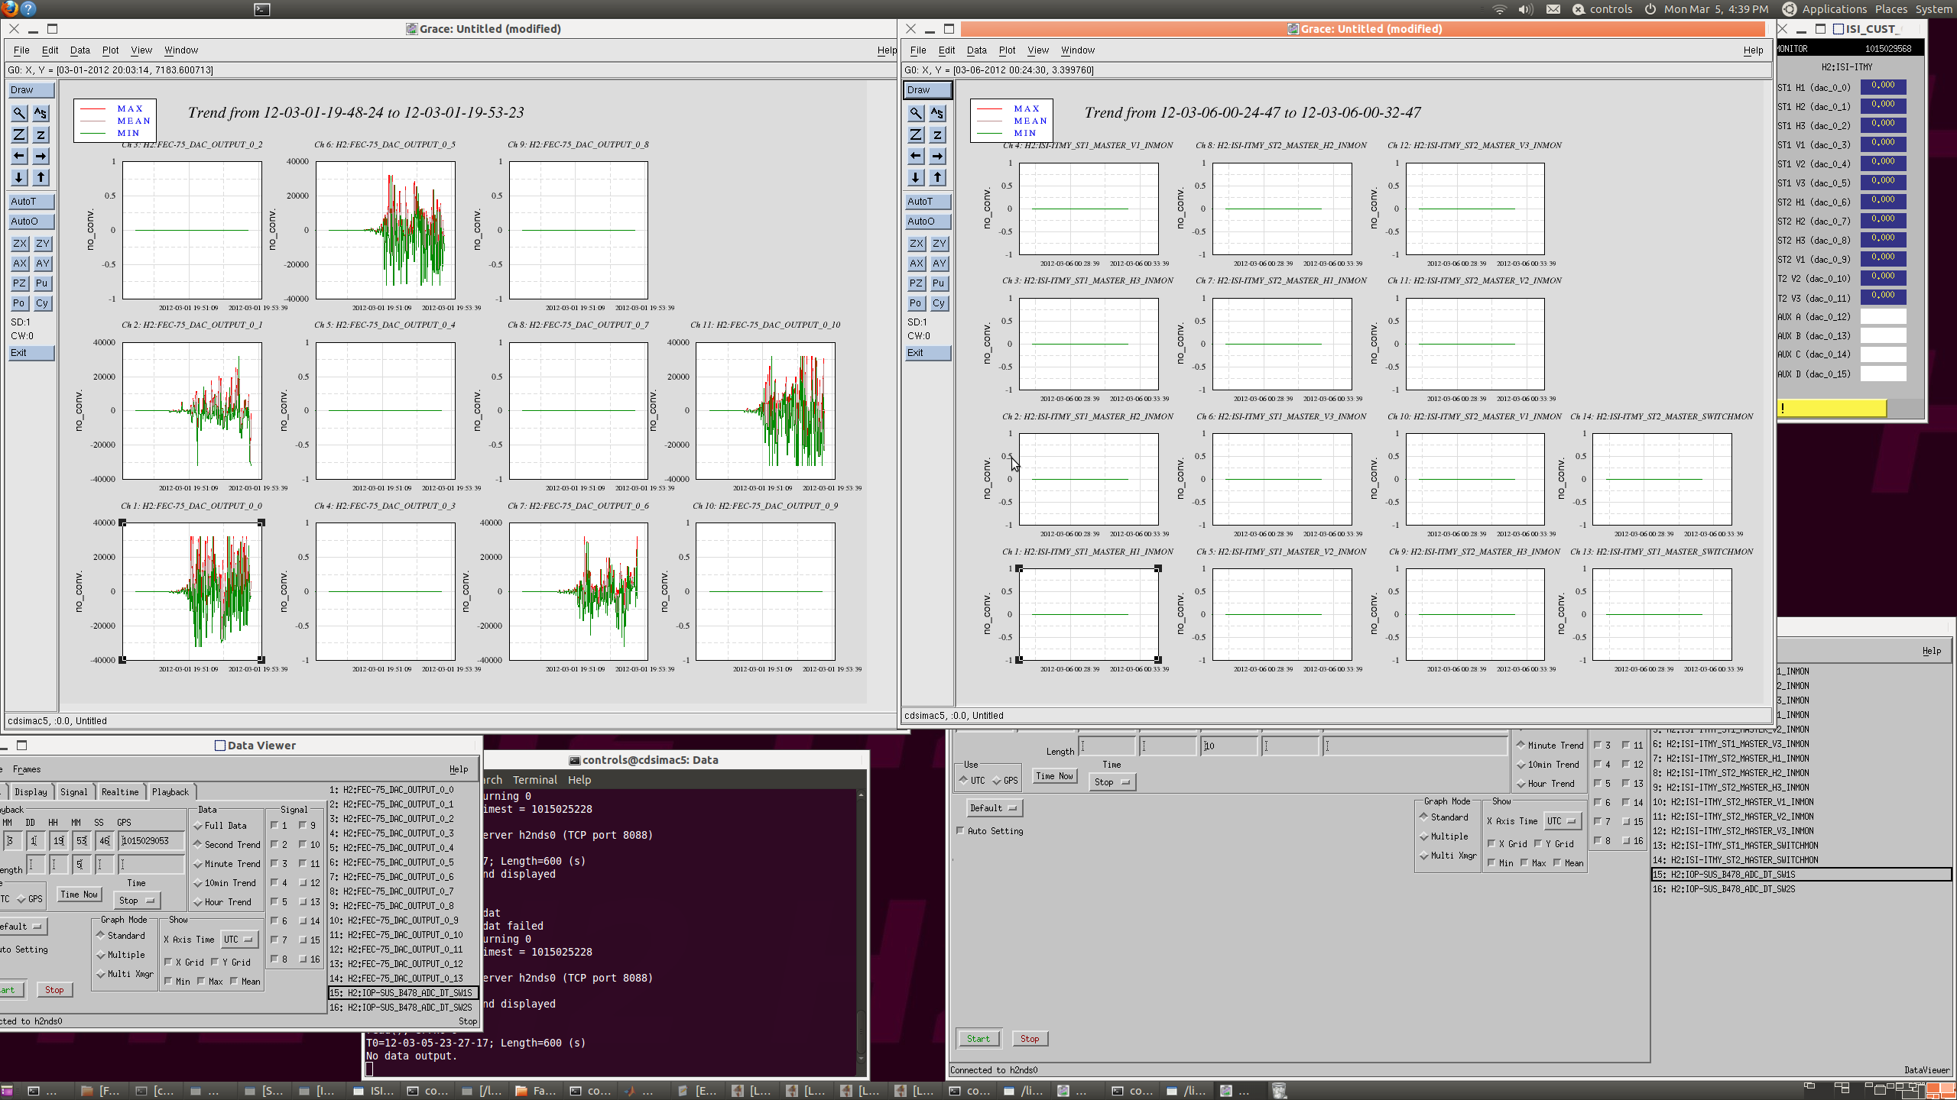
Task: Open X Axis Time UTC dropdown, left Data Viewer
Action: click(239, 940)
